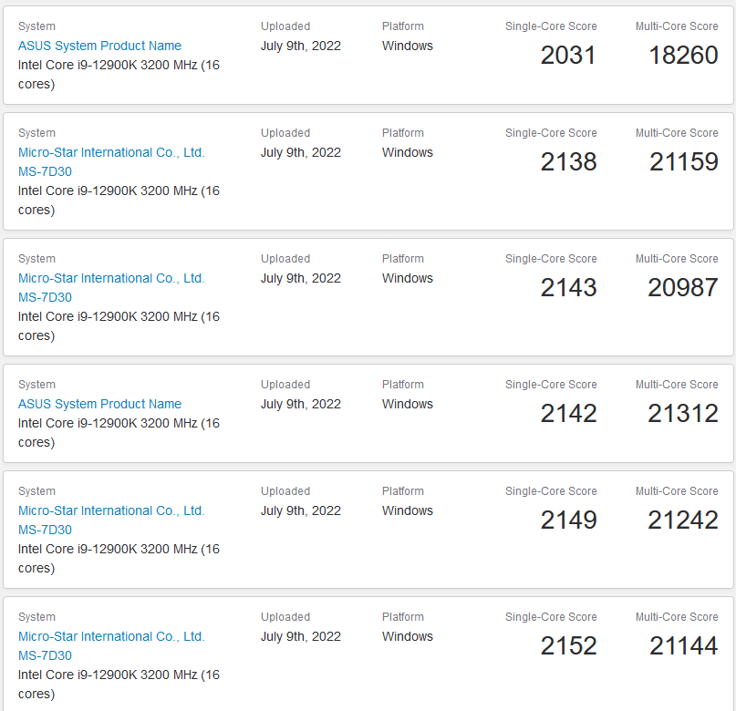
Task: Click the single-core score 2138
Action: click(x=568, y=162)
